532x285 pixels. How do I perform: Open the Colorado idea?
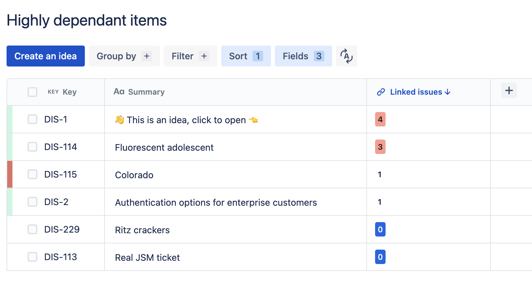pyautogui.click(x=134, y=175)
